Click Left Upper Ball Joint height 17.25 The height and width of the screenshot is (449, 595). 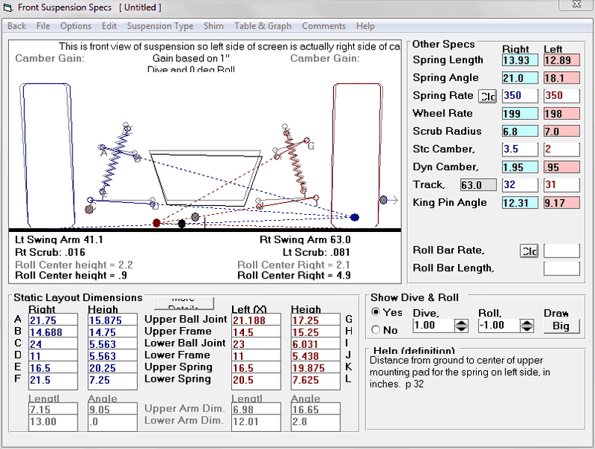click(315, 320)
